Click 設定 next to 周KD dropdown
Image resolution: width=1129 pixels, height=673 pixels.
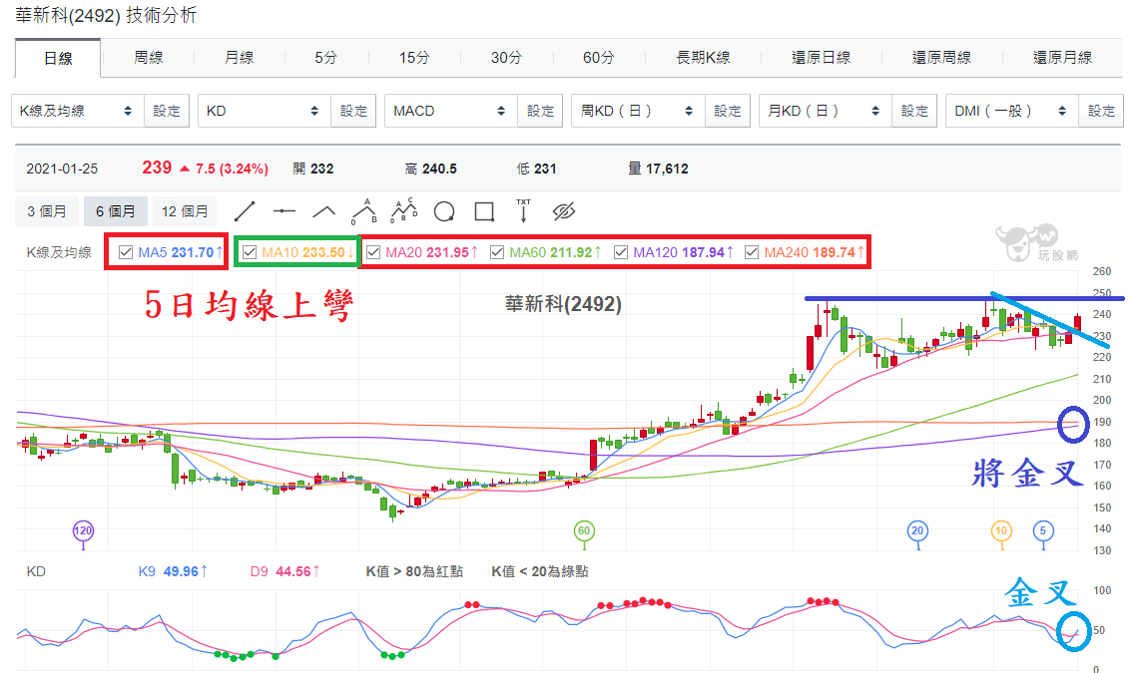click(x=728, y=111)
